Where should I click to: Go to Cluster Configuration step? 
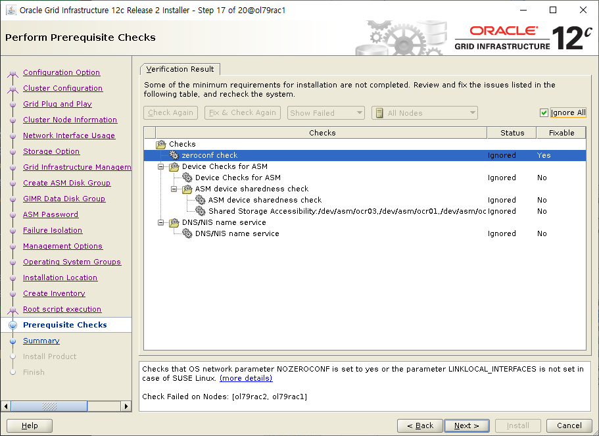click(x=62, y=88)
